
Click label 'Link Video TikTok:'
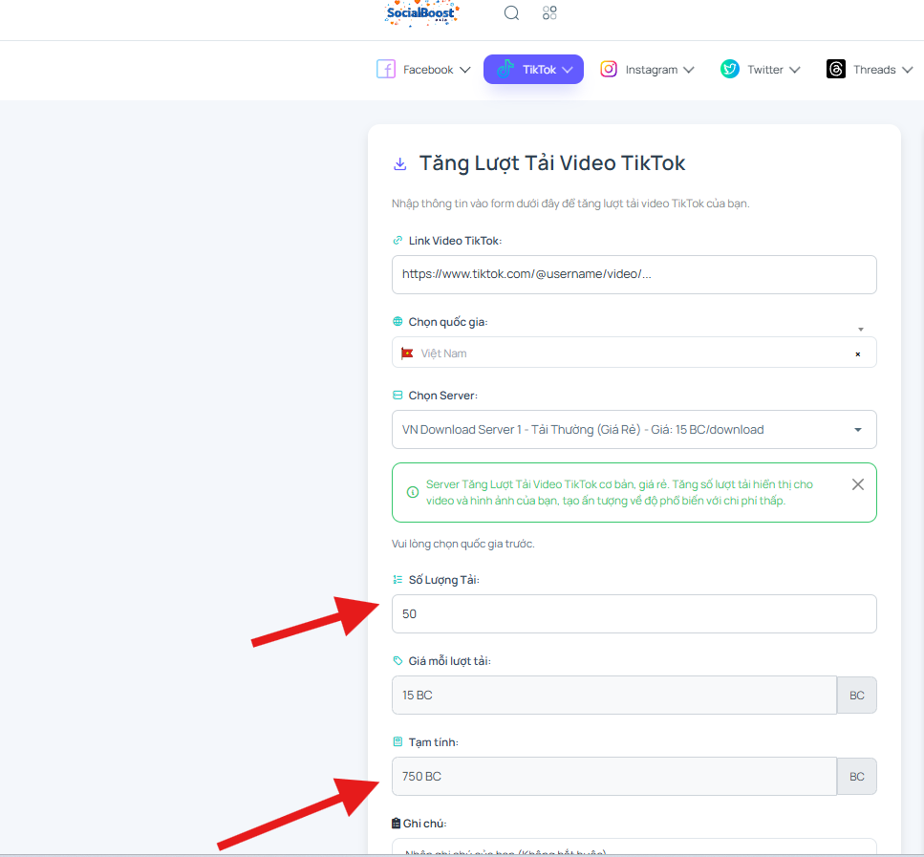455,241
